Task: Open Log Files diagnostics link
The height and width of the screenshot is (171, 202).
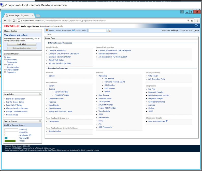Action: coord(152,89)
